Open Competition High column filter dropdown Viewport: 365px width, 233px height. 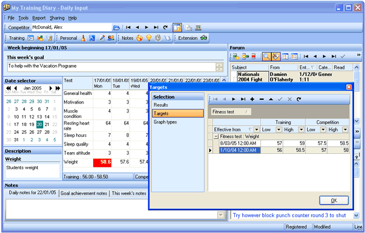[x=346, y=130]
